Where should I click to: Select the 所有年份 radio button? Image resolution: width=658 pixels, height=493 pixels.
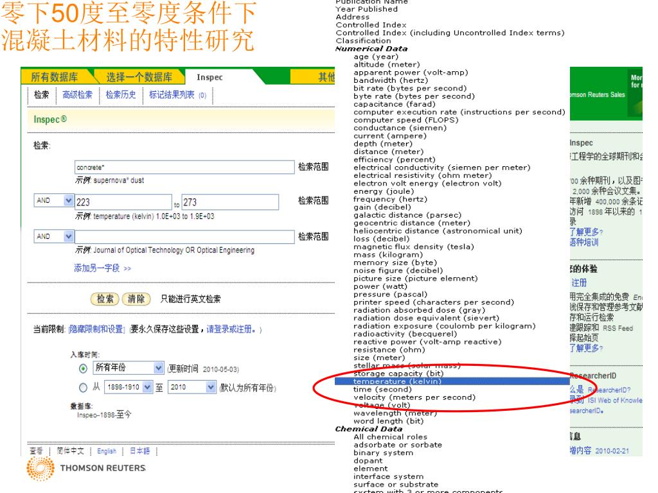pyautogui.click(x=83, y=368)
